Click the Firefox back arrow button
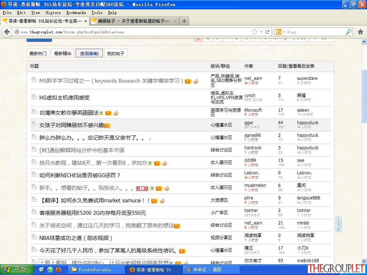Screen dimensions: 367x275 pyautogui.click(x=7, y=32)
